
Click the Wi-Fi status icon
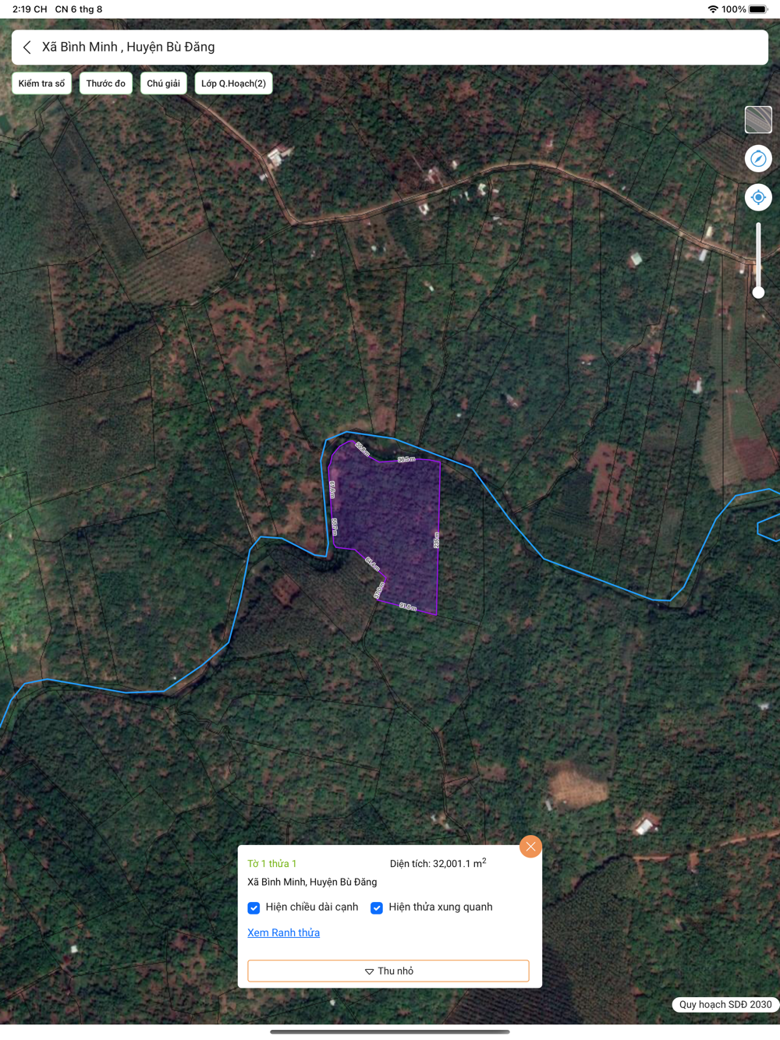click(713, 9)
